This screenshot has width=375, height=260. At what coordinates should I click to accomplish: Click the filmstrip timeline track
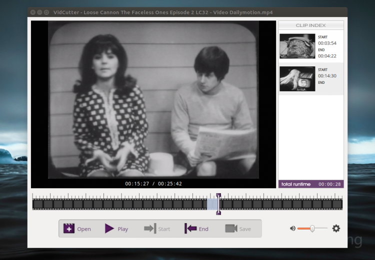click(187, 204)
